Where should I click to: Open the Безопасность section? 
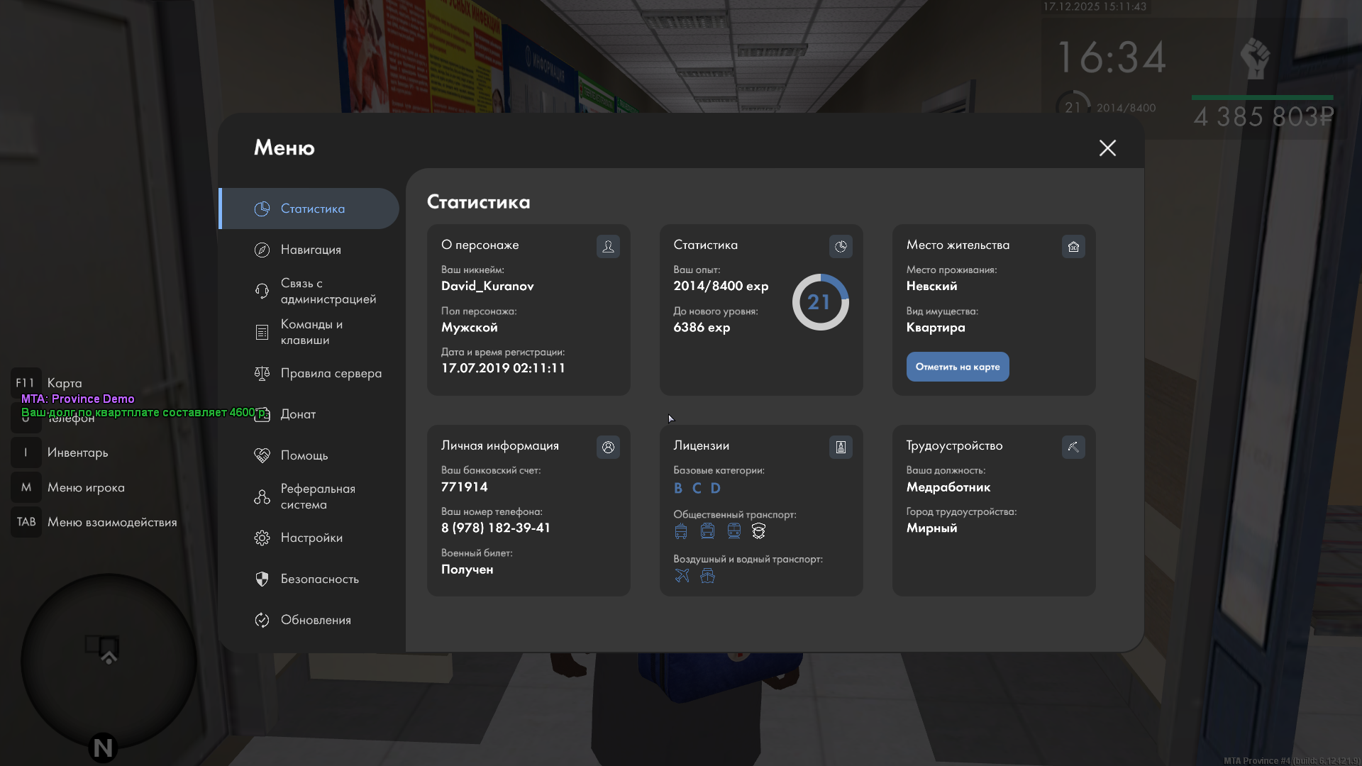pyautogui.click(x=319, y=579)
